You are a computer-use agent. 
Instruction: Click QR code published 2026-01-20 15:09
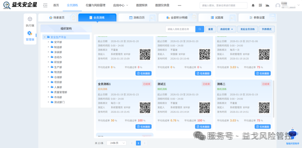click(x=145, y=54)
